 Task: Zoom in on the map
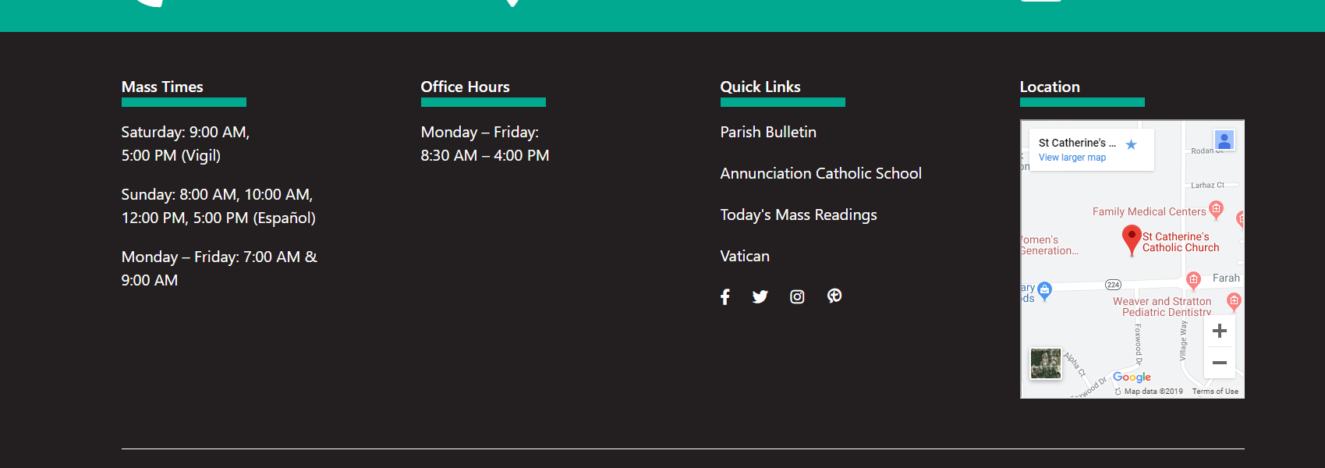[x=1220, y=331]
